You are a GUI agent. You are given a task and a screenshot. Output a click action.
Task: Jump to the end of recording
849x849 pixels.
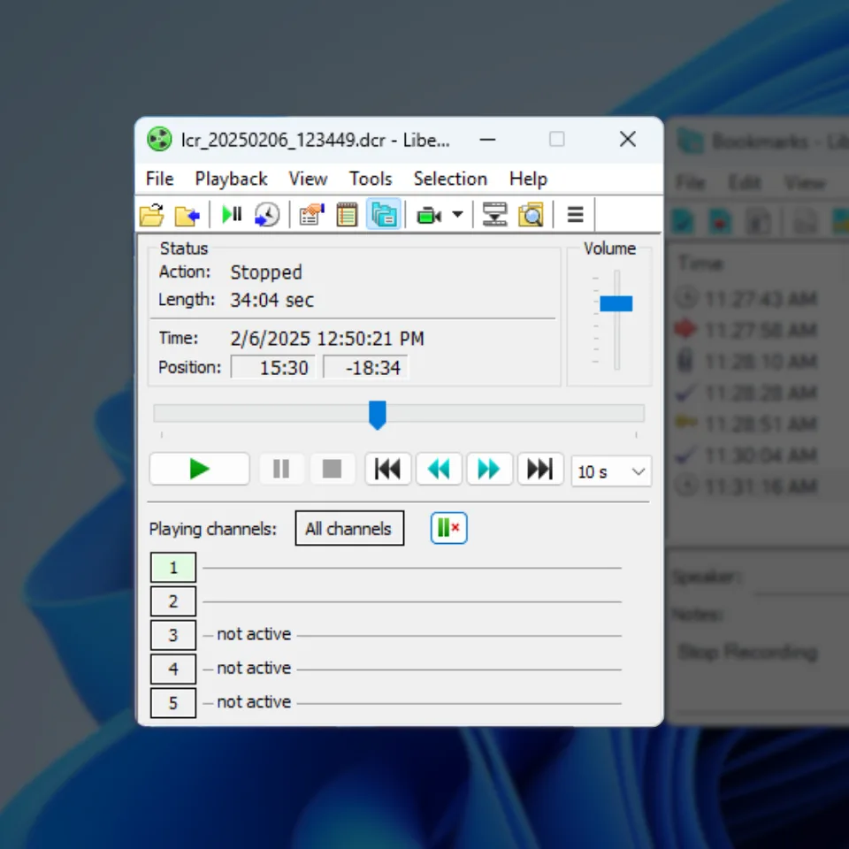(540, 469)
